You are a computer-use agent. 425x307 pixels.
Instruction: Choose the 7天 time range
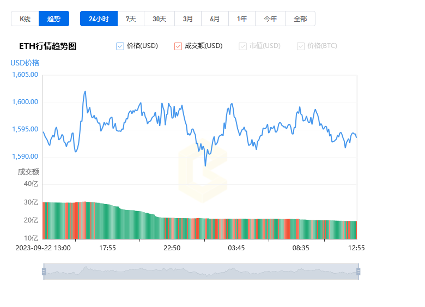[131, 19]
